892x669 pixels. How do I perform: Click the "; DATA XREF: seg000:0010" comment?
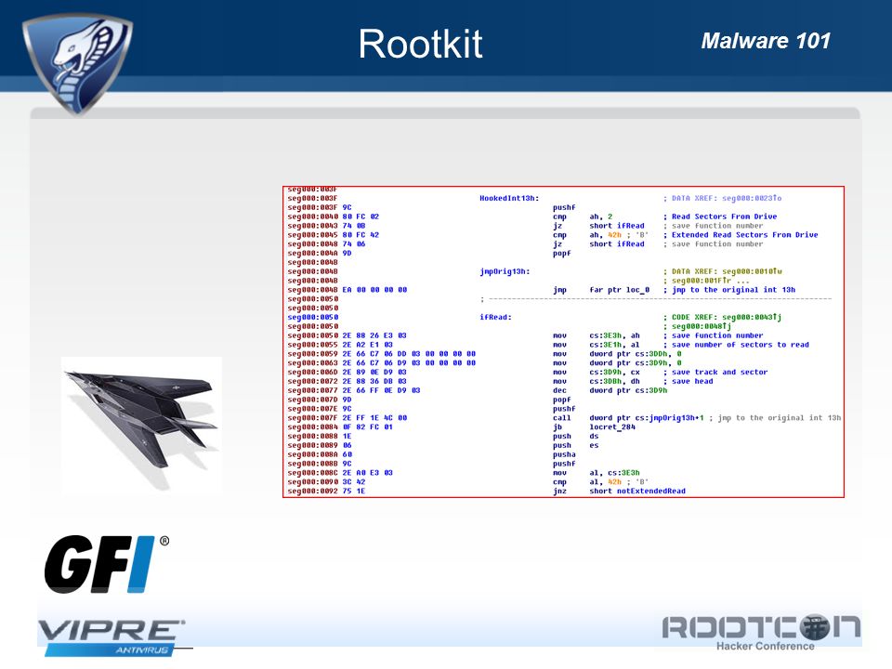tap(722, 272)
